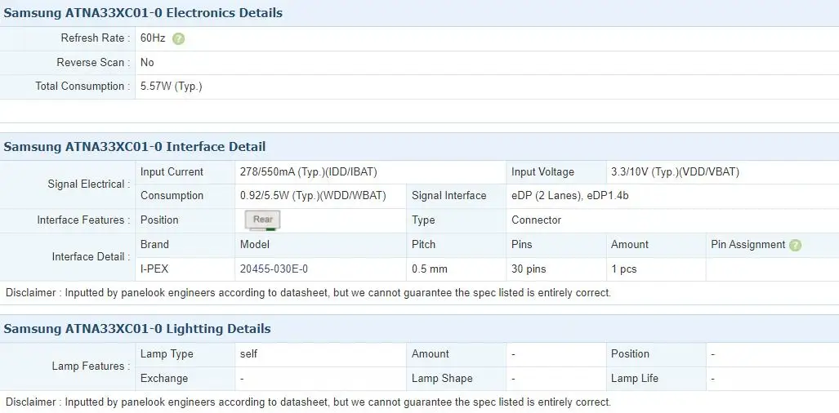Screen dimensions: 839x413
Task: Click the 20455-030E-0 model cell
Action: [x=274, y=269]
